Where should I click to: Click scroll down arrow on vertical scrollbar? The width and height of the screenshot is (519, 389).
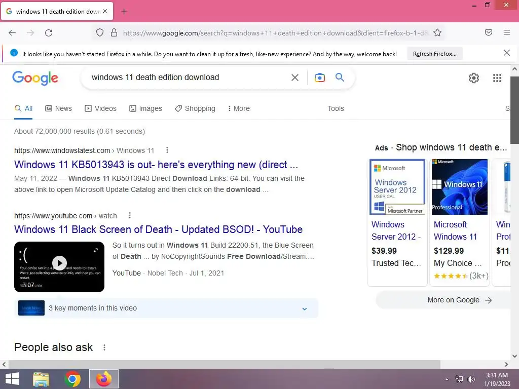[x=514, y=356]
